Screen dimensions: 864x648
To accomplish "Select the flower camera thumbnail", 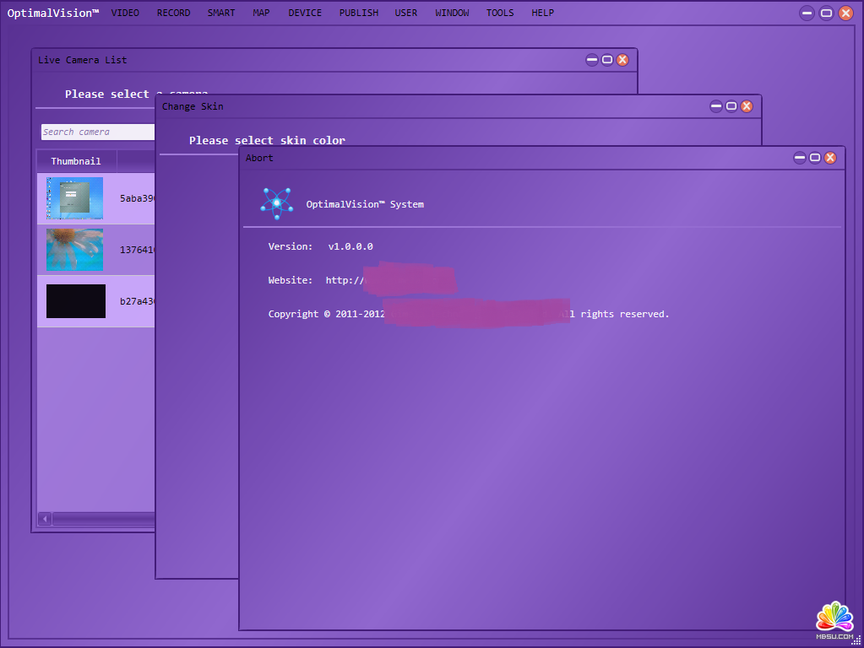I will [75, 250].
